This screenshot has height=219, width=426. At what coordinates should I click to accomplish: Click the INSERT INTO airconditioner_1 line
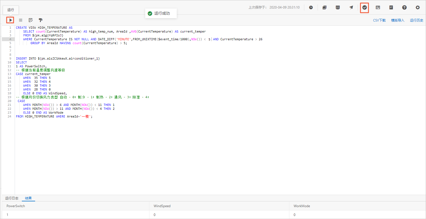(58, 58)
